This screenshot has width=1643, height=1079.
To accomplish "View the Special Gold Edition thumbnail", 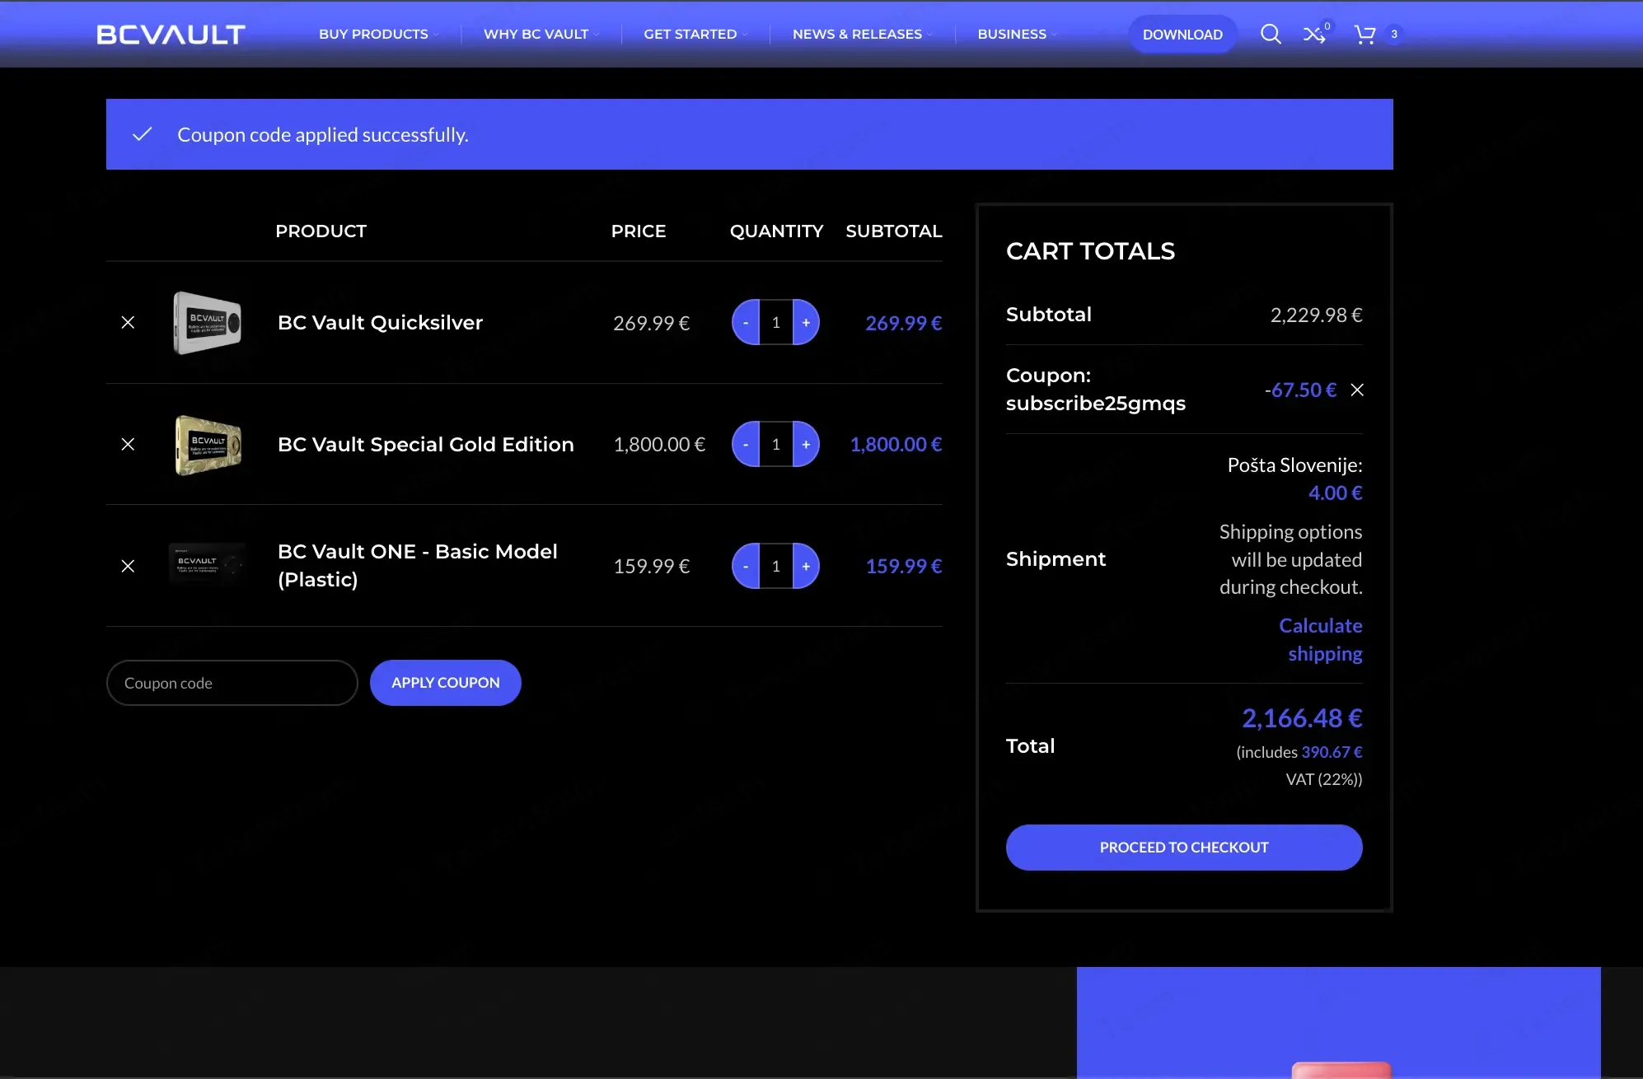I will (x=208, y=444).
